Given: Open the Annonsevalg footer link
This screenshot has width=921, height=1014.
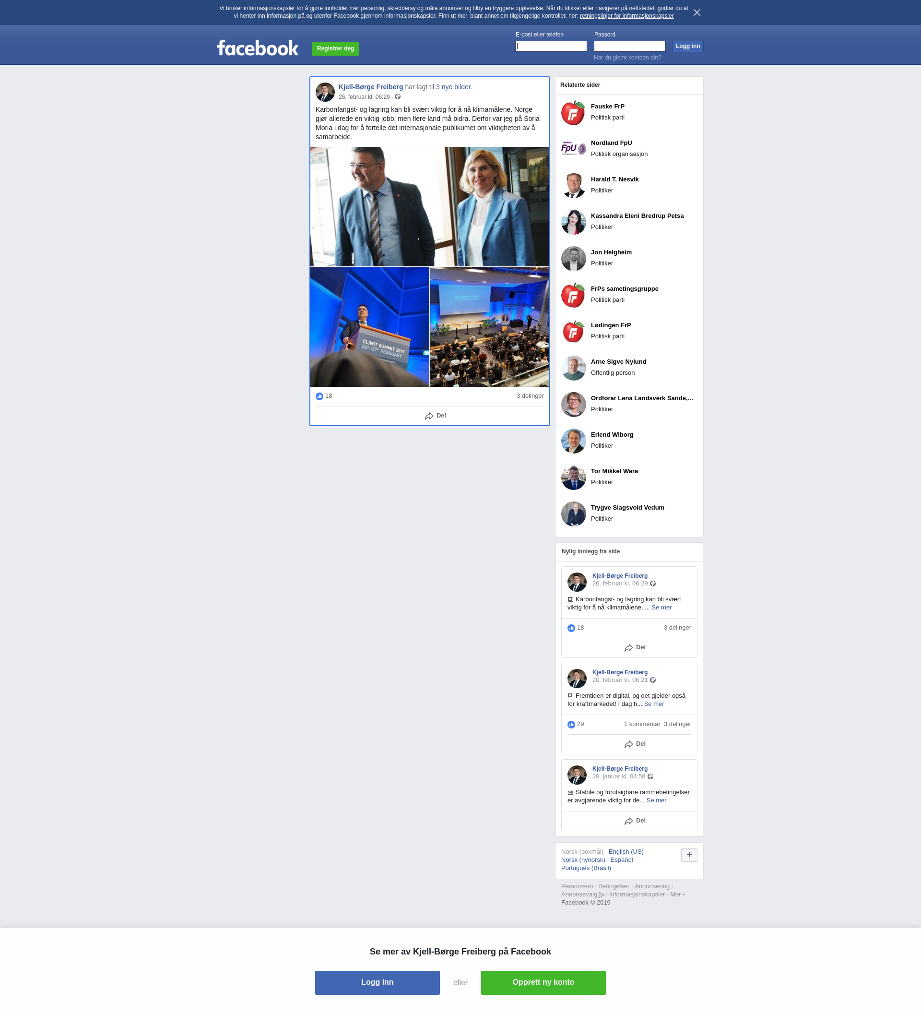Looking at the screenshot, I should 582,895.
